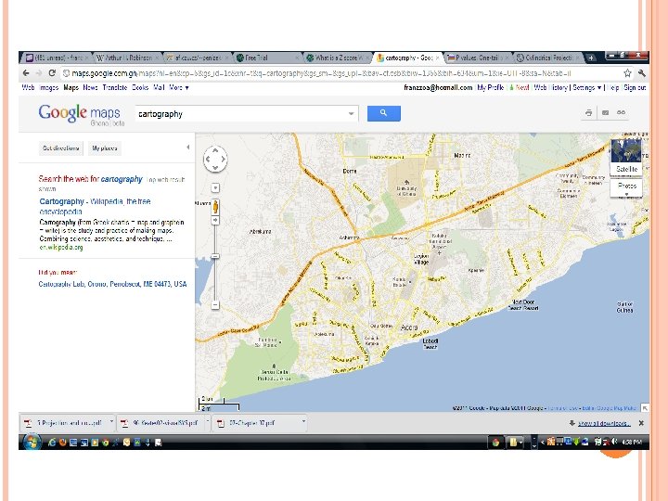
Task: Open options for first downloaded pdf
Action: 111,422
